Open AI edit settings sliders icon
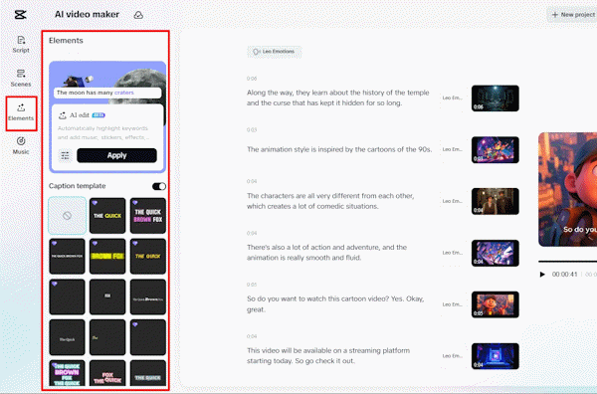Viewport: 597px width, 394px height. tap(65, 155)
